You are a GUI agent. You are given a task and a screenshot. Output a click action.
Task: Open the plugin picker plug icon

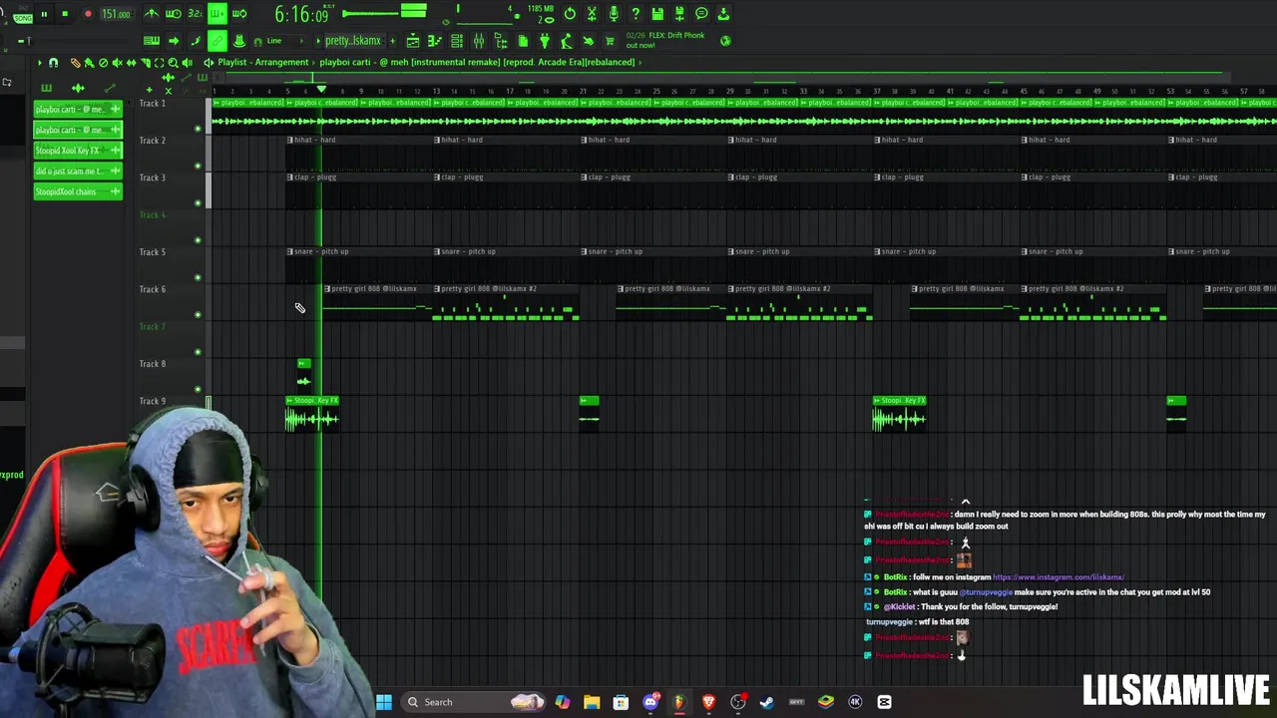click(x=545, y=41)
